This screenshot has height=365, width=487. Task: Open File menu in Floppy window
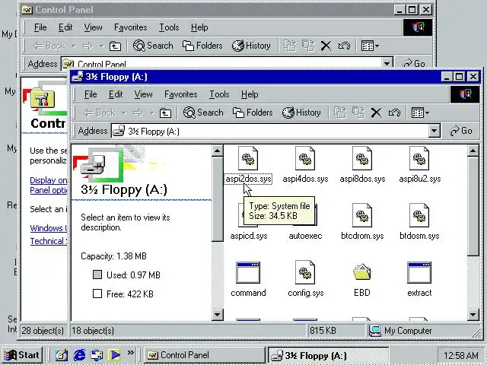[x=91, y=94]
